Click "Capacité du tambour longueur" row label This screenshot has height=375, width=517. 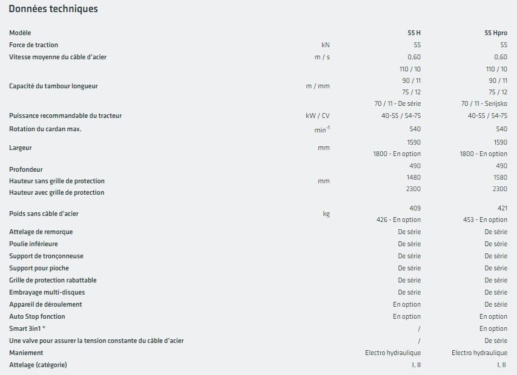[53, 86]
